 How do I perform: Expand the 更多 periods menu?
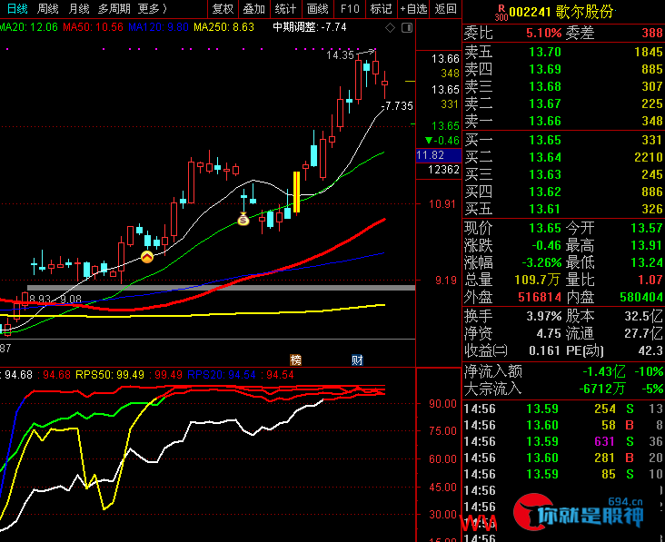153,8
